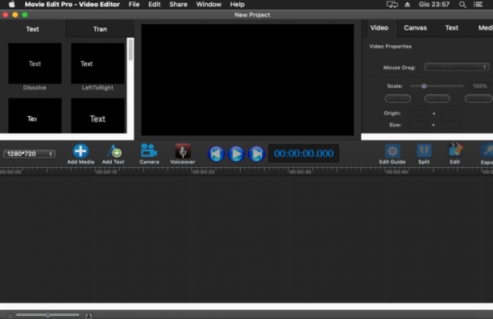Skip forward with the next button
Screen dimensions: 493x319
(x=256, y=154)
